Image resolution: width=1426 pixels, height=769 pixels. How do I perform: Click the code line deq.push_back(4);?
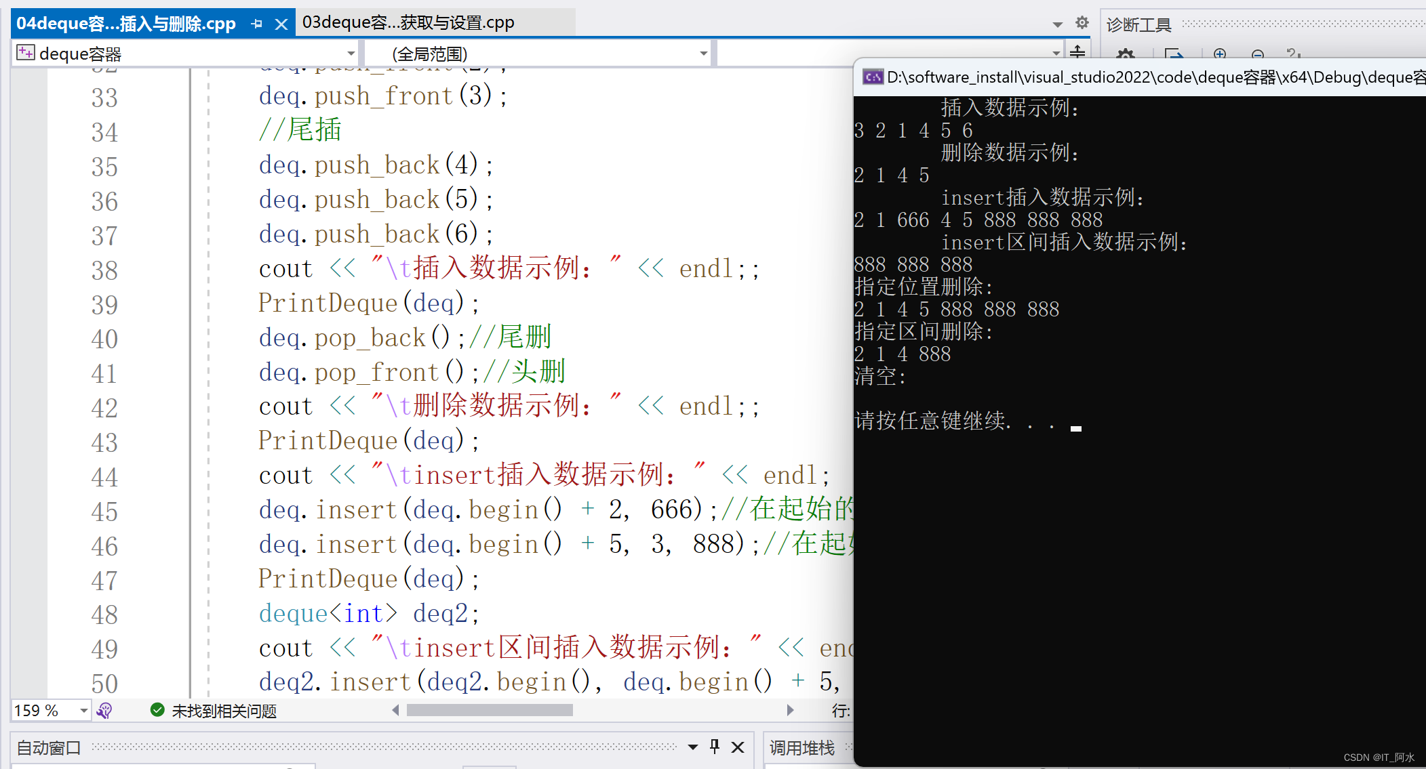[376, 165]
